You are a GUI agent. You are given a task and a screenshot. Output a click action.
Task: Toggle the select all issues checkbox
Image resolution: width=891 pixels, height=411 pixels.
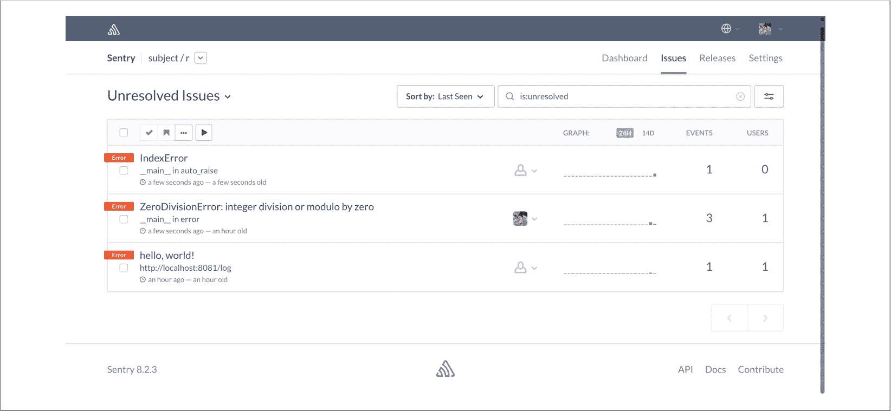point(124,133)
